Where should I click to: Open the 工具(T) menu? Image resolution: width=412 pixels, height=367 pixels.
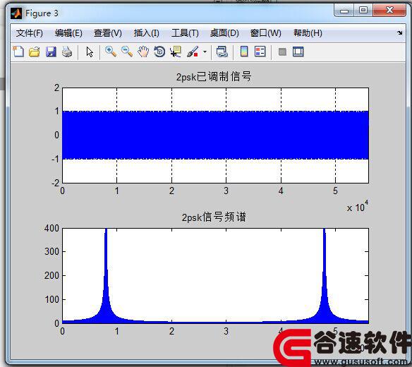pos(185,33)
